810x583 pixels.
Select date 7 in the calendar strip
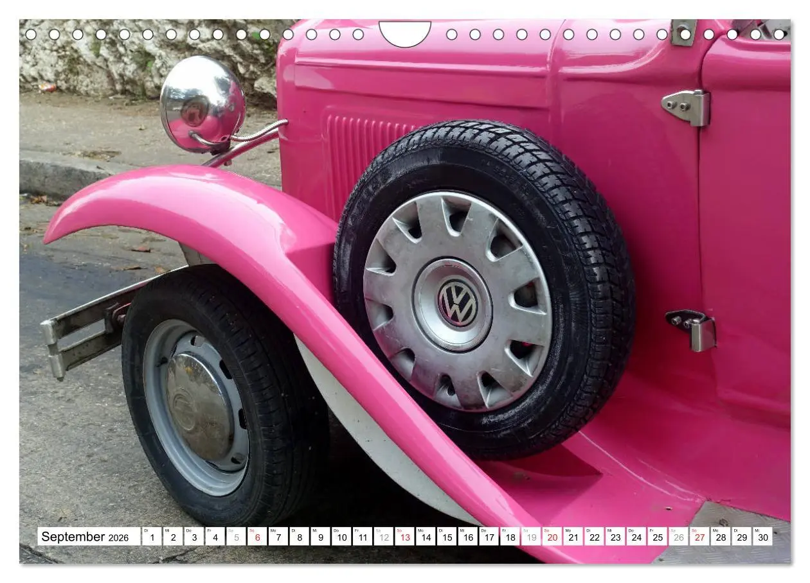coord(278,537)
